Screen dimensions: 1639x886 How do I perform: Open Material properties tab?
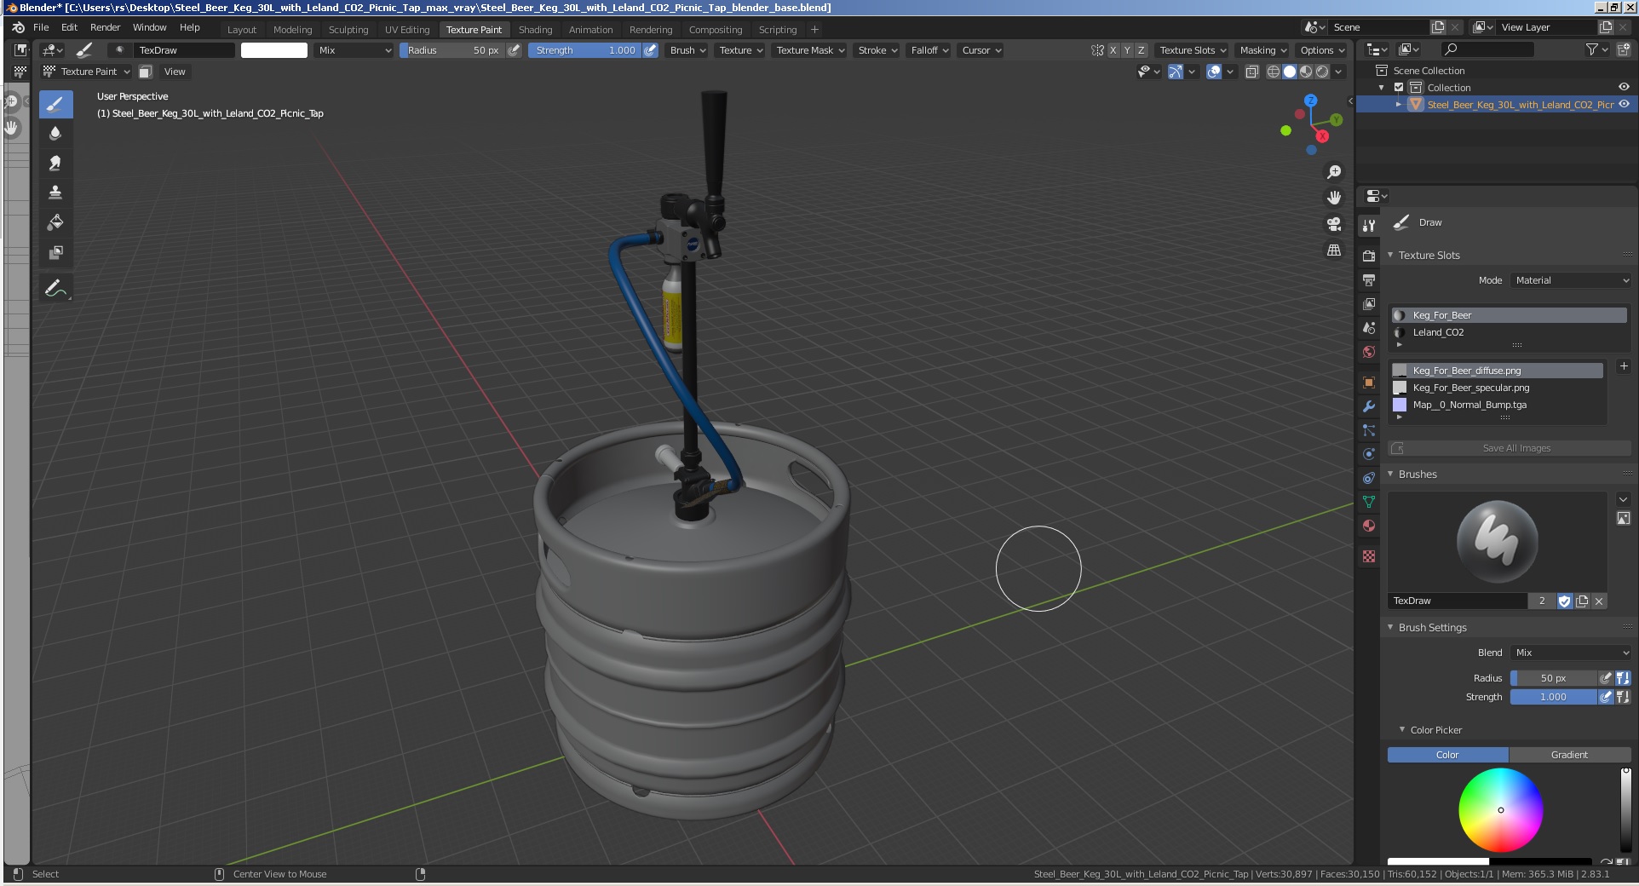pos(1369,526)
